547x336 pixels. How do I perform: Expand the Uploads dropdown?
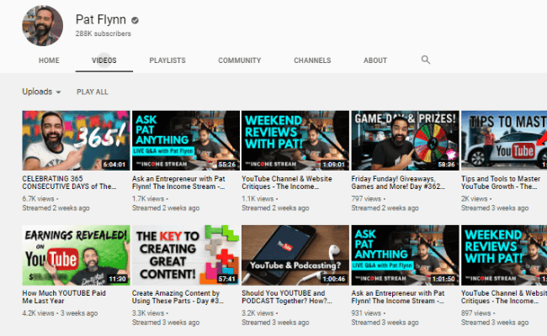point(42,92)
